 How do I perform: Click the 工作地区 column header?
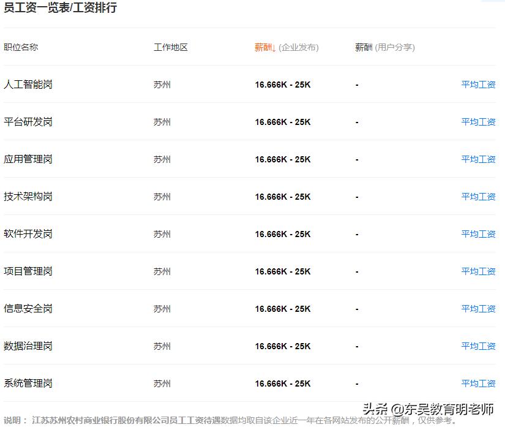coord(171,47)
